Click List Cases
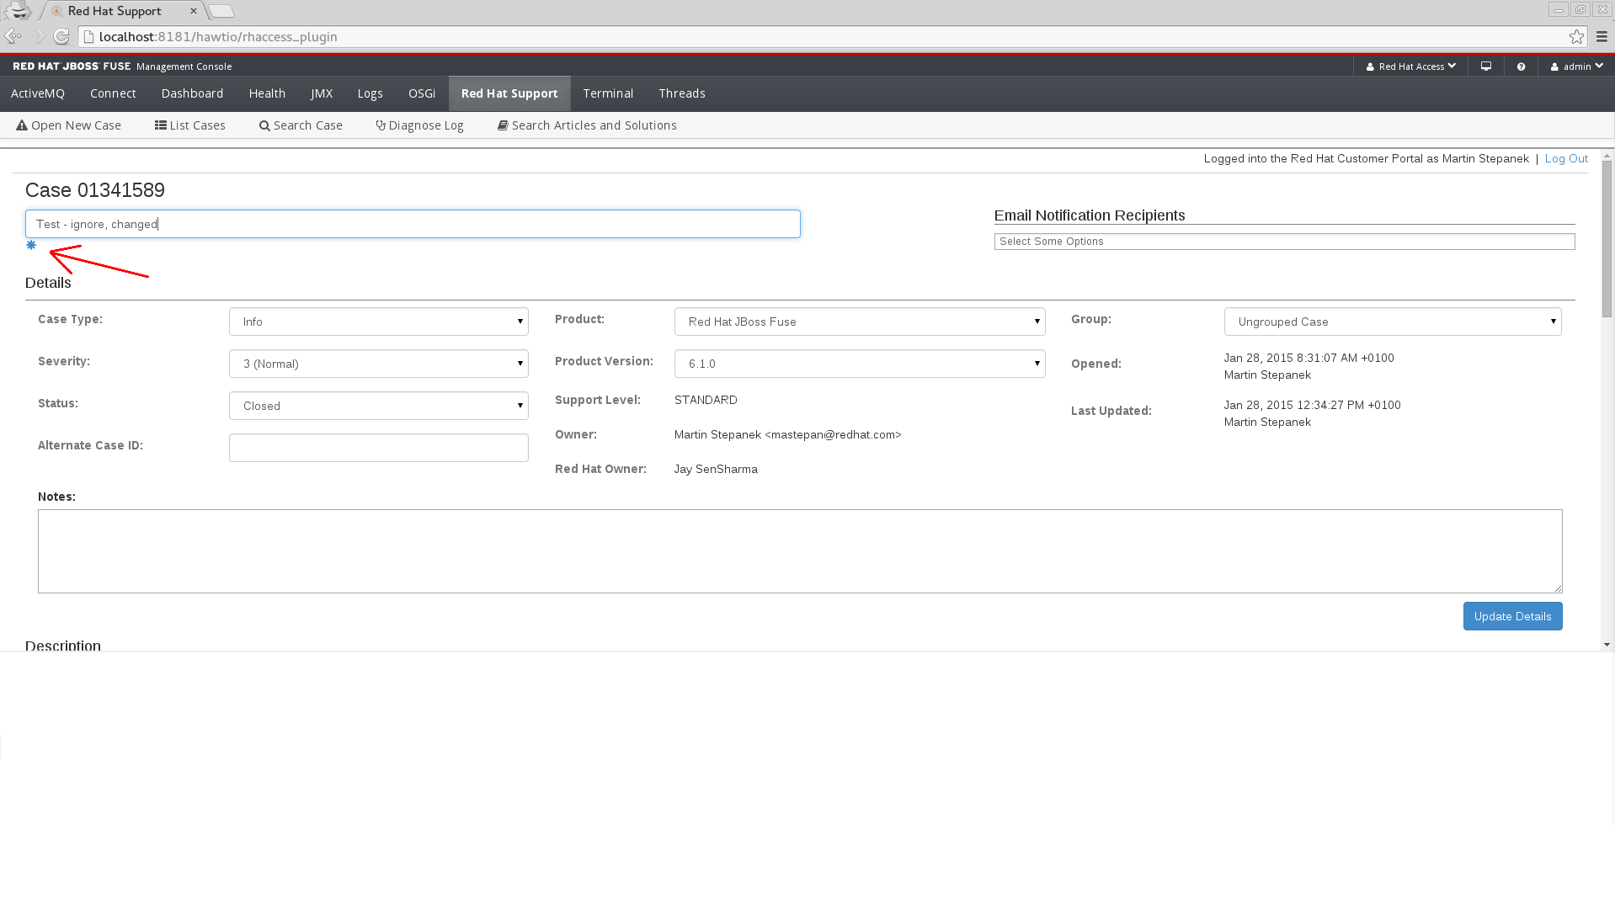The height and width of the screenshot is (909, 1615). pos(190,125)
